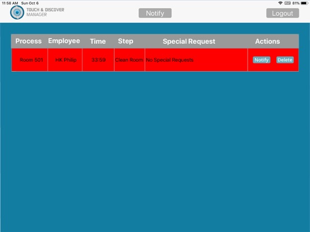The image size is (310, 232).
Task: Click the Touch & Discover Manager logo icon
Action: 17,12
